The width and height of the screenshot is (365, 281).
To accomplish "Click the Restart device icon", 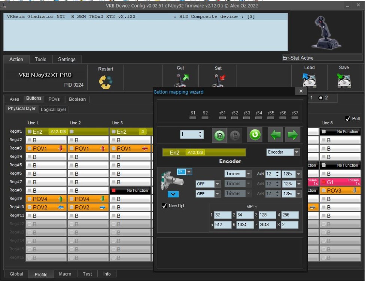I will (106, 82).
